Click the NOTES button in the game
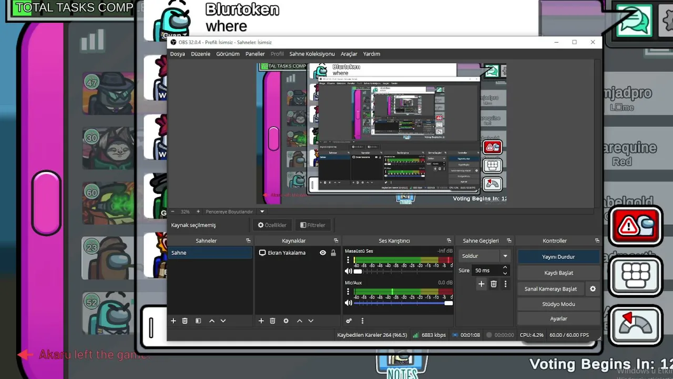Viewport: 673px width, 379px height. point(402,366)
